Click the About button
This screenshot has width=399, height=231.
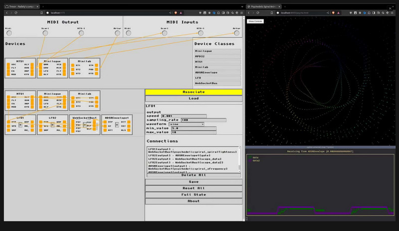tap(194, 201)
